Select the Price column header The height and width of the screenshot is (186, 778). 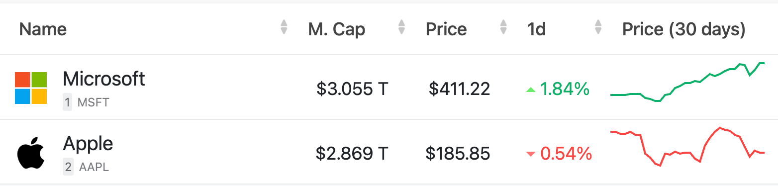pos(446,29)
